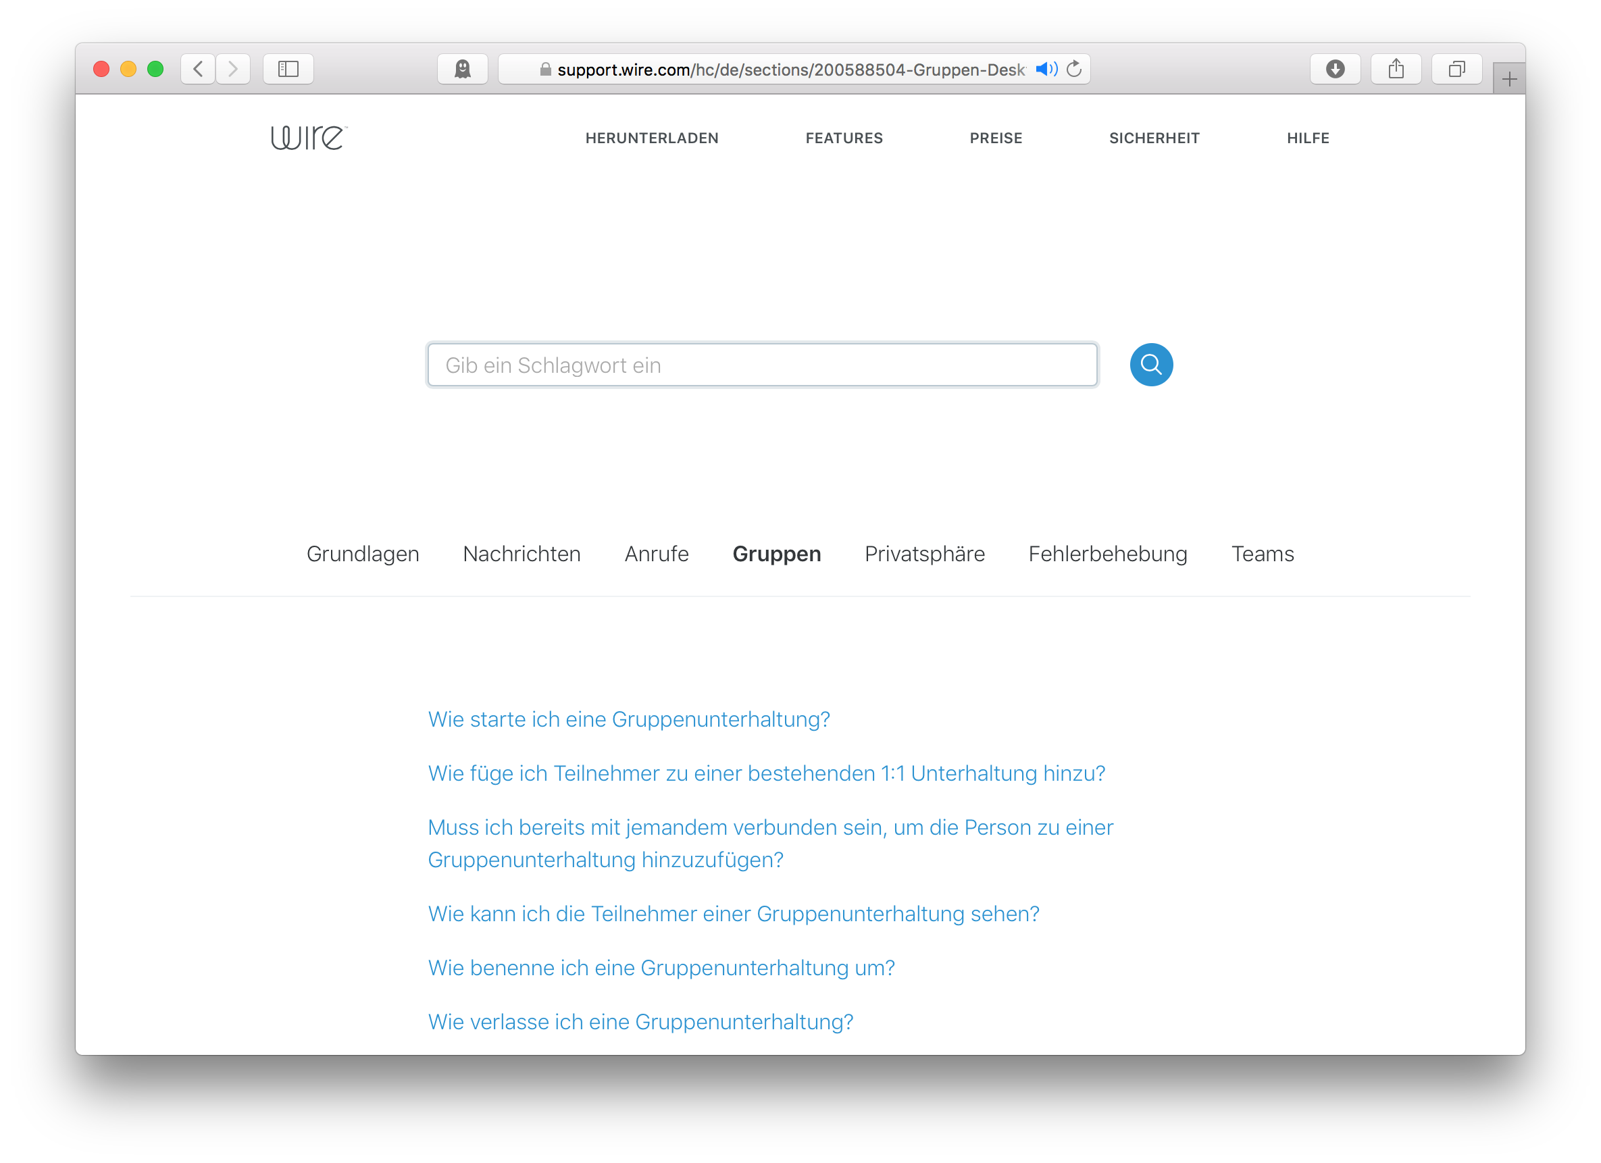Toggle the Safari sidebar
The image size is (1601, 1163).
[288, 69]
